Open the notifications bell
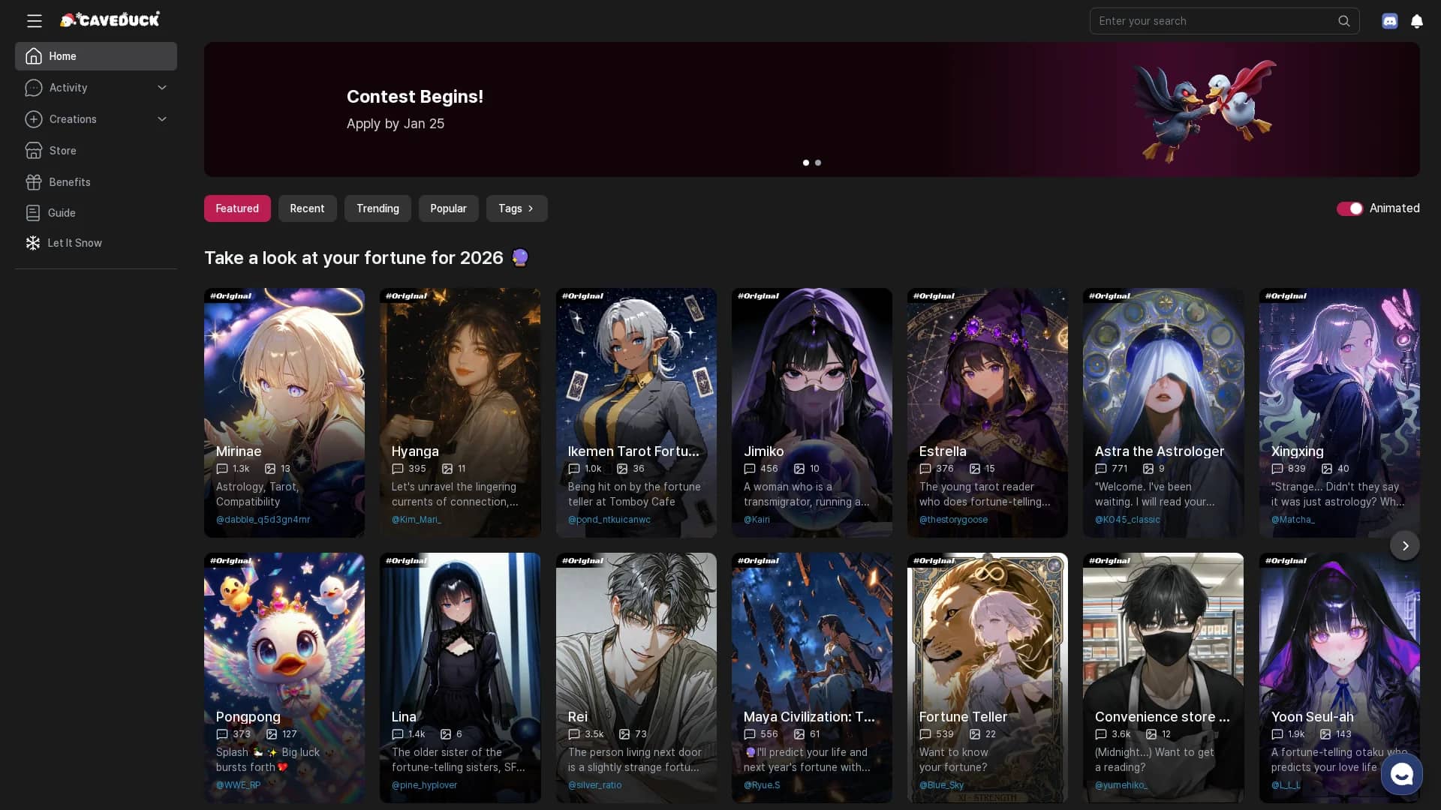 click(1417, 21)
